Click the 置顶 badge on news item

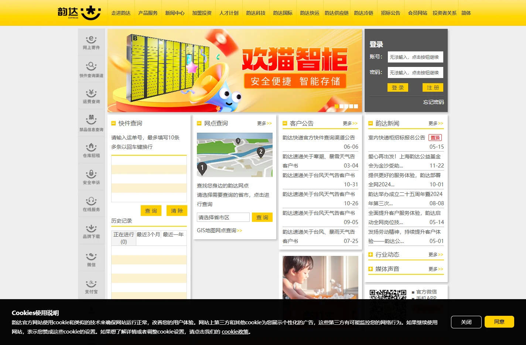point(435,138)
